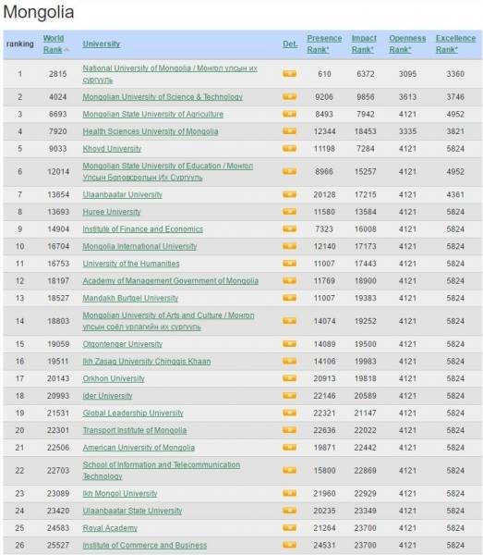This screenshot has width=483, height=555.
Task: Open details icon for Institute of Commerce and Business
Action: (x=289, y=545)
